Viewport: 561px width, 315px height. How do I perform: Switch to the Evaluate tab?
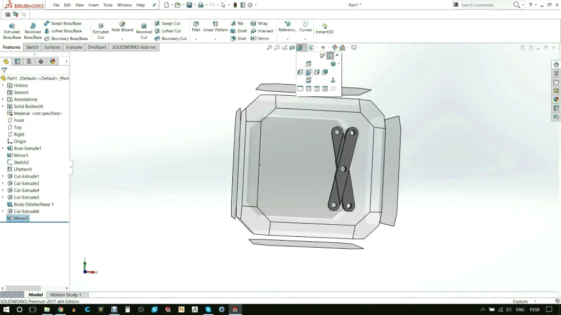(74, 47)
